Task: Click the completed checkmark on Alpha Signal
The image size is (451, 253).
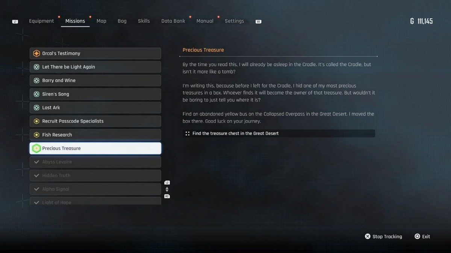Action: coord(36,189)
